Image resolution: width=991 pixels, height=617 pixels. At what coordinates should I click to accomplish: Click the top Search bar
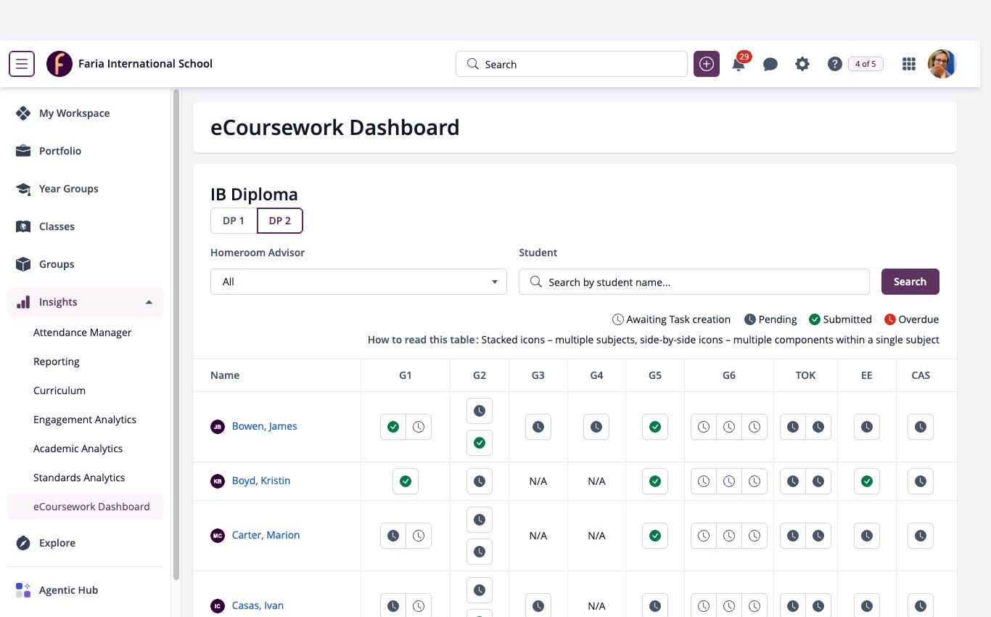point(572,64)
